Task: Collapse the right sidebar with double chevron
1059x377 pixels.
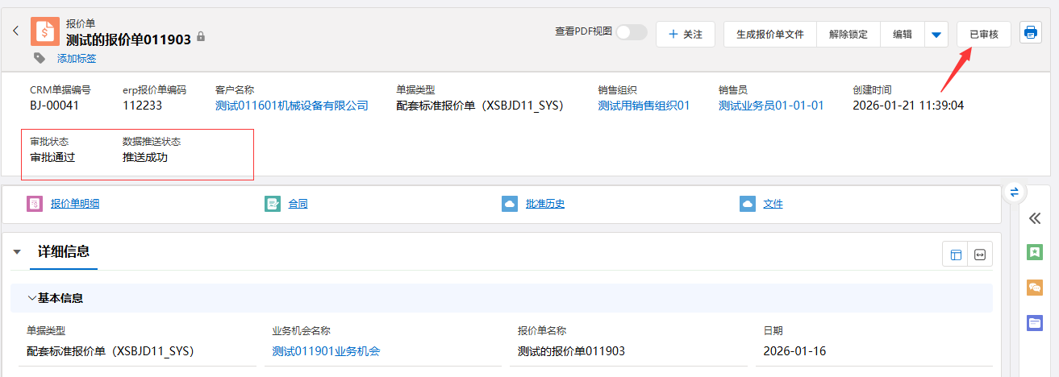Action: pos(1035,218)
